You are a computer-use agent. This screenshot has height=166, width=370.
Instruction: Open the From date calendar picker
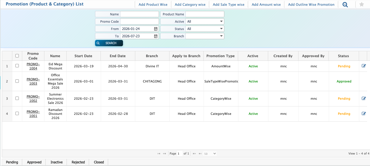(156, 29)
